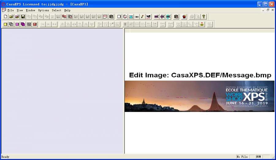This screenshot has height=160, width=276.
Task: Restore the inner document window
Action: click(x=268, y=10)
